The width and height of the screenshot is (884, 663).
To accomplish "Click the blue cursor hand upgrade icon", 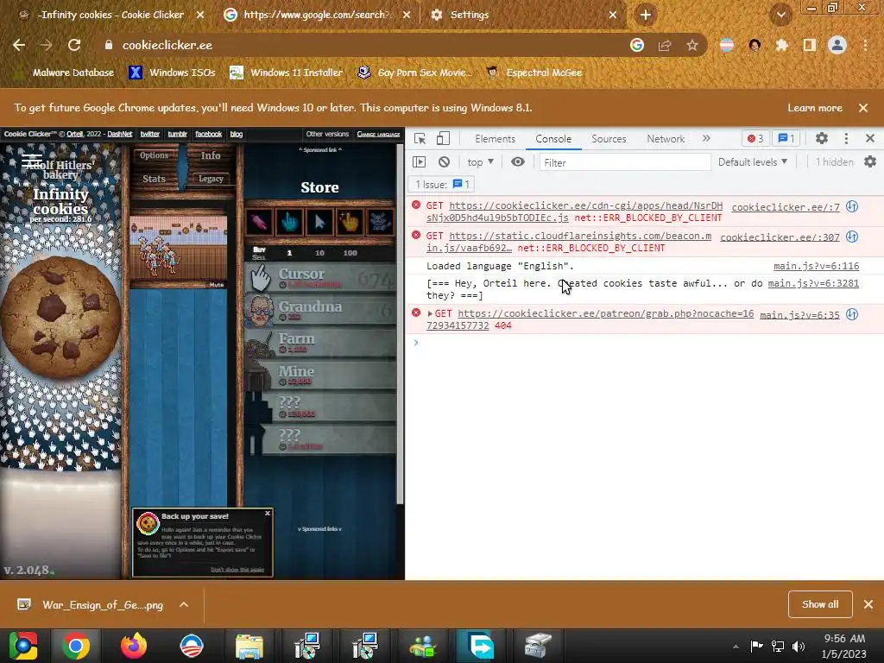I will tap(289, 222).
